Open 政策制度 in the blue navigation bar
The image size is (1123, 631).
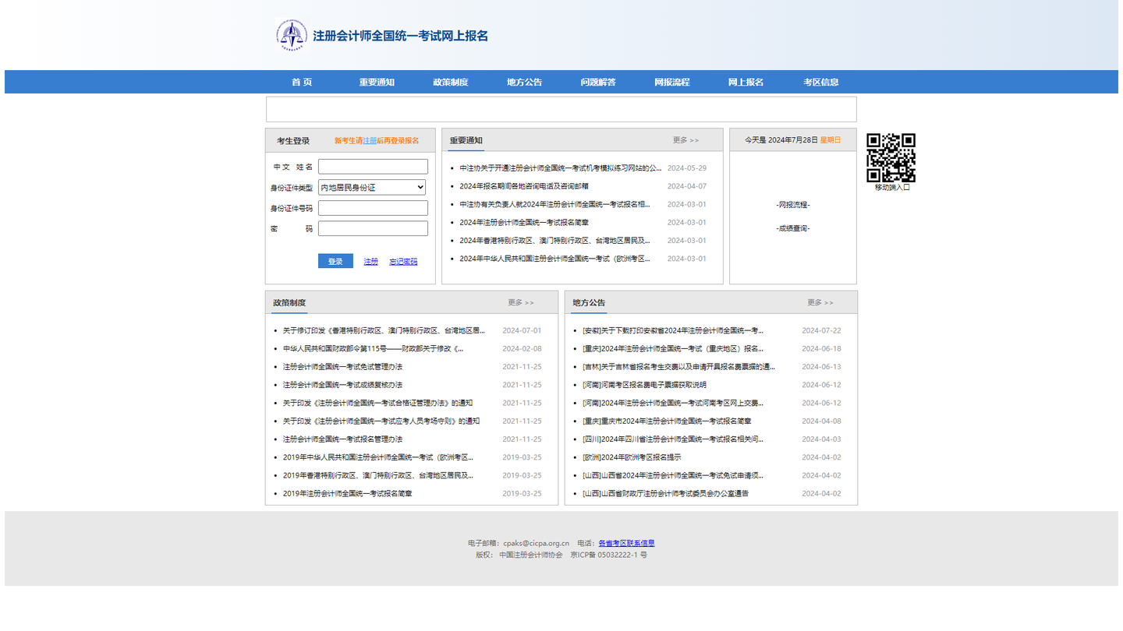451,82
